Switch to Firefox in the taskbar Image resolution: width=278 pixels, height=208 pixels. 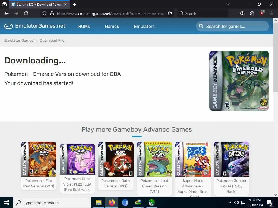pos(112,203)
